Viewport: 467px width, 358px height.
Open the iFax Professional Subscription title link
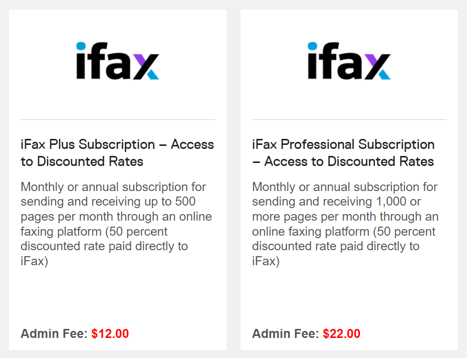[343, 152]
